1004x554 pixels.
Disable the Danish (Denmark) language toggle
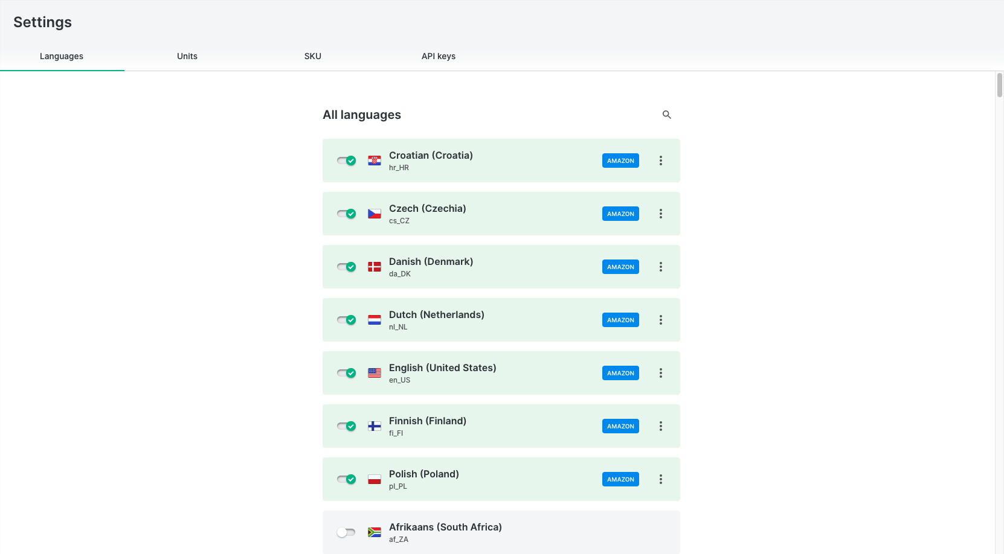click(346, 267)
